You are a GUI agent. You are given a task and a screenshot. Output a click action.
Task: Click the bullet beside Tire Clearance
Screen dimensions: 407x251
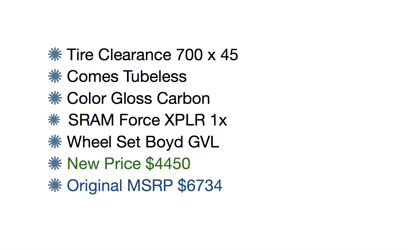pyautogui.click(x=55, y=55)
